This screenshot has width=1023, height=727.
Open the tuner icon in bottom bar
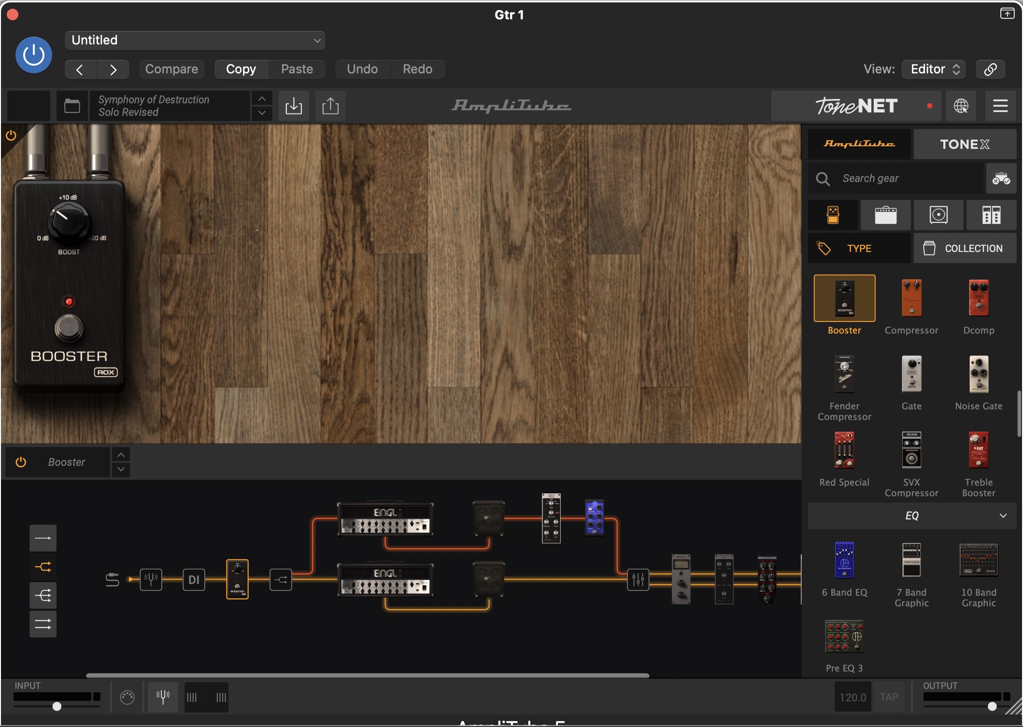[163, 697]
